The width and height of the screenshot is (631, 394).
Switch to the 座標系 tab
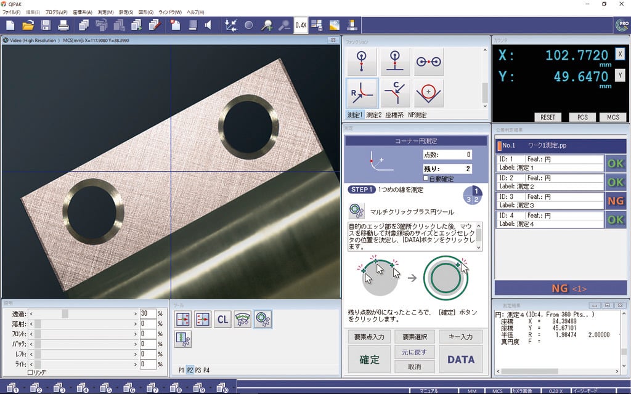tap(394, 115)
